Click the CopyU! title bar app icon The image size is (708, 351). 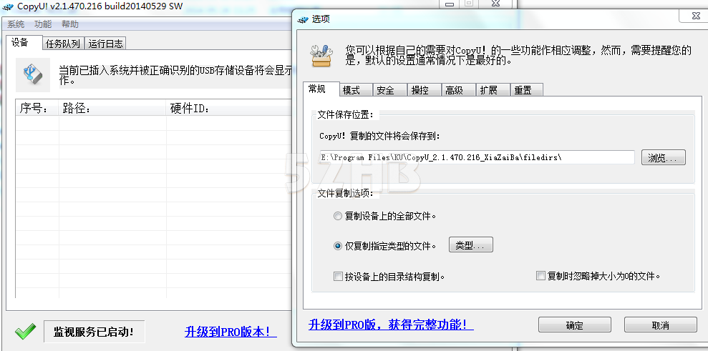[8, 6]
